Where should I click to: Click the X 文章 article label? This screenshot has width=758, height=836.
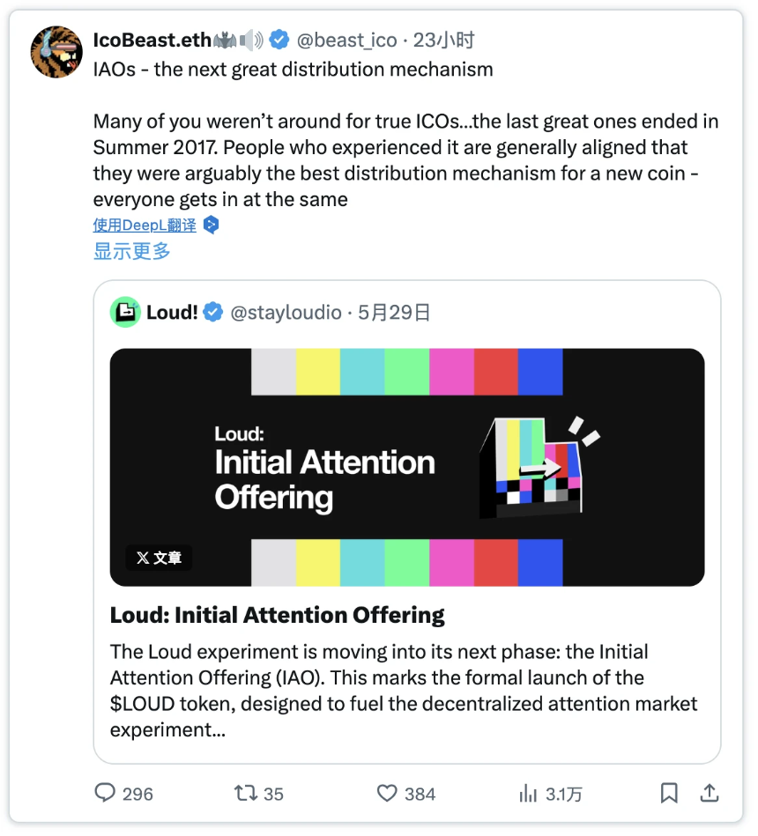159,558
